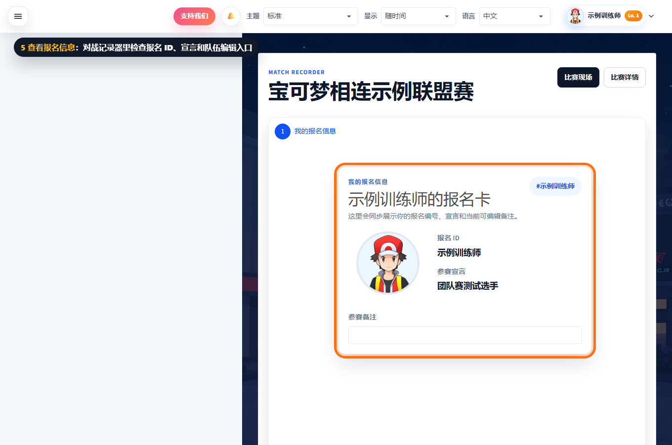The width and height of the screenshot is (672, 445).
Task: Click the small 我的报名信息 label on the card
Action: pyautogui.click(x=368, y=182)
